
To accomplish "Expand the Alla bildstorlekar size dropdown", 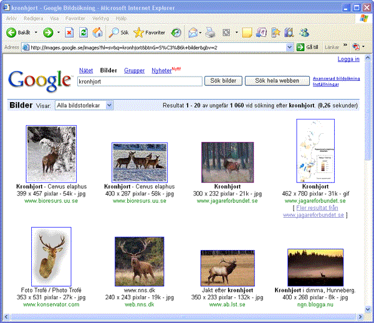I will click(x=110, y=106).
